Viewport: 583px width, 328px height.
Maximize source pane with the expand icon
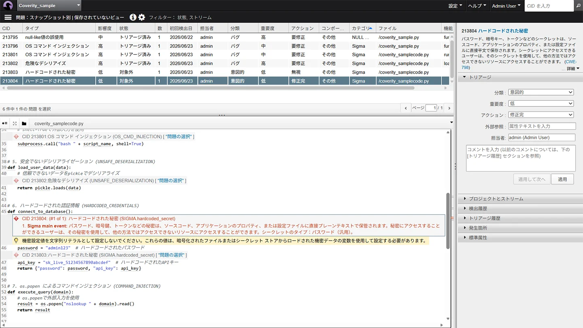point(15,124)
